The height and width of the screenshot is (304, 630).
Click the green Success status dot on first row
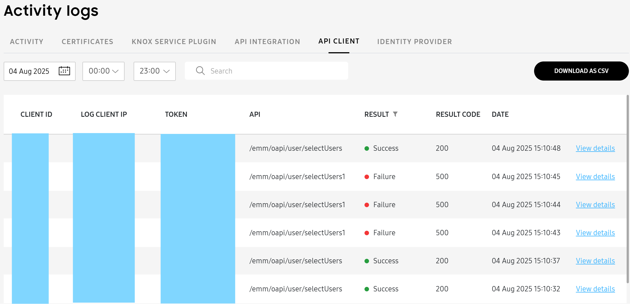click(x=367, y=148)
